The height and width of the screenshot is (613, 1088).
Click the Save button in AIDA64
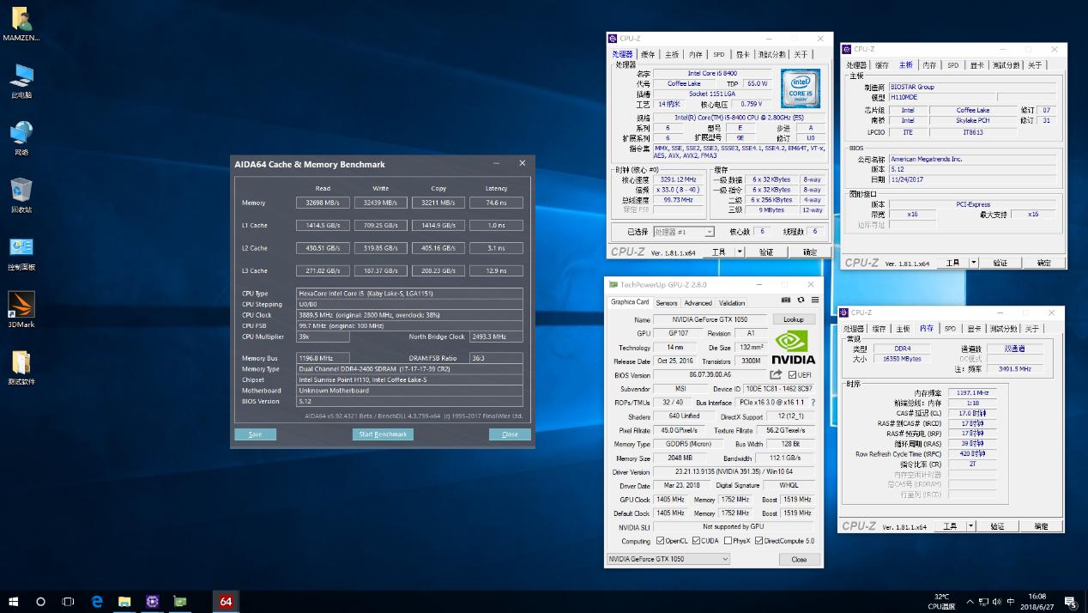(255, 434)
